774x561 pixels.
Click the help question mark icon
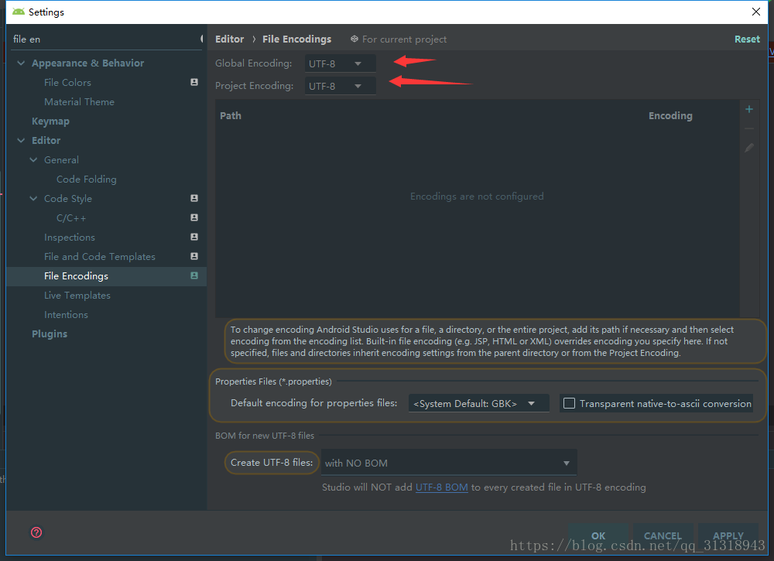(x=36, y=532)
